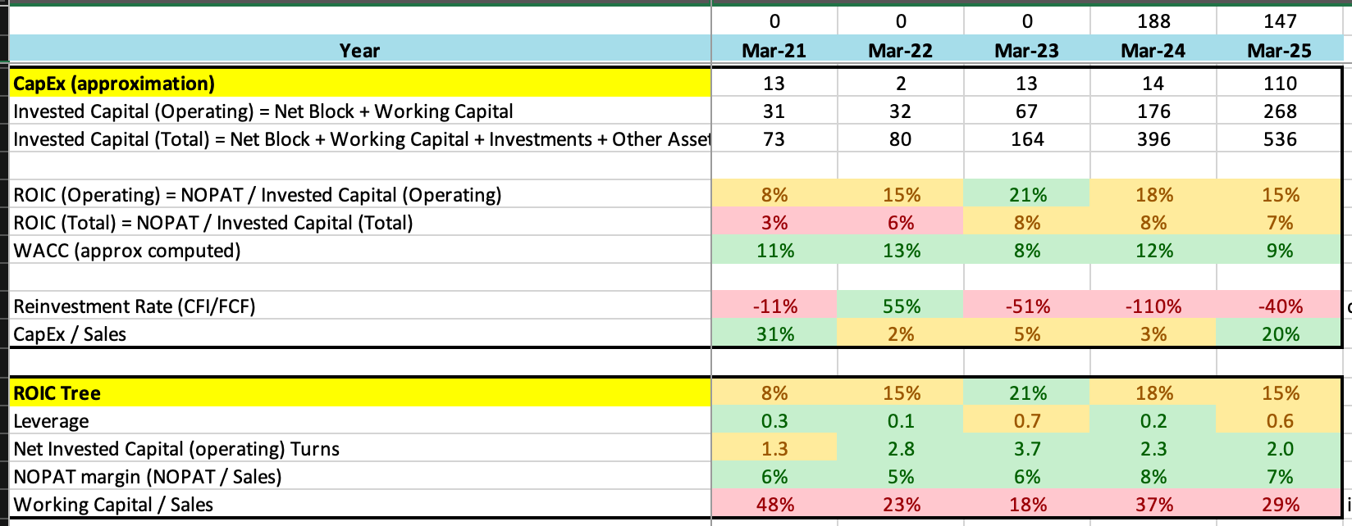
Task: Click the WACC (approx computed) label
Action: (359, 251)
